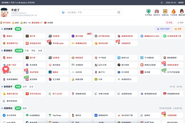185x123 pixels.
Task: Open the 4K在线 card
Action: point(81,72)
